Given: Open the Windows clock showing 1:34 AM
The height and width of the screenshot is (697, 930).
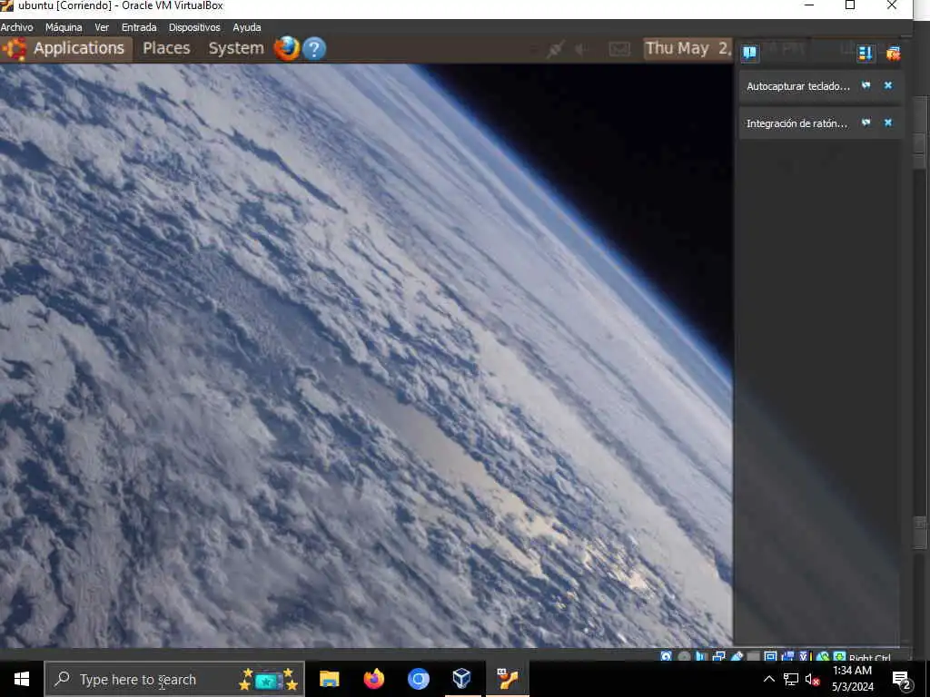Looking at the screenshot, I should click(852, 679).
